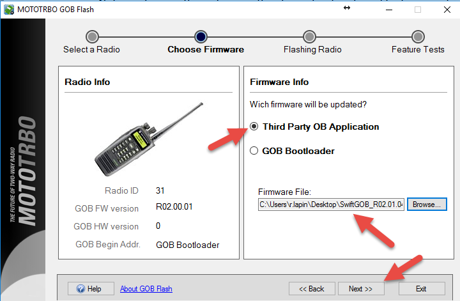Click the Feature Tests step circle

418,36
